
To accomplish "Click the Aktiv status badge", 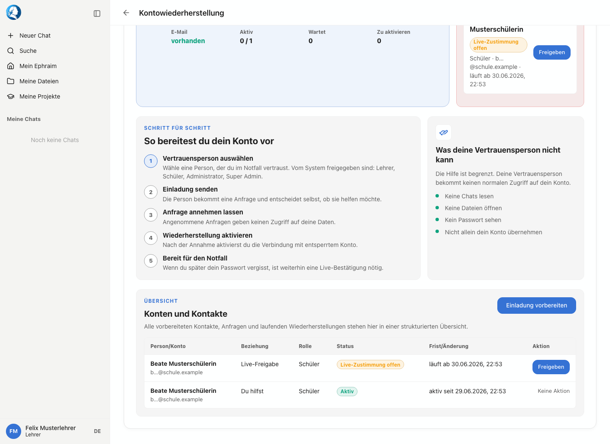I will 347,392.
